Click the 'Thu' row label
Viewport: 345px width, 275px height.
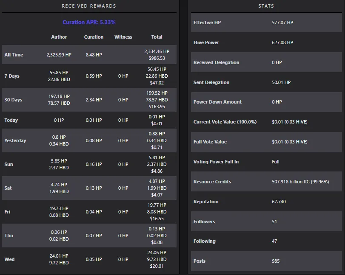[9, 236]
